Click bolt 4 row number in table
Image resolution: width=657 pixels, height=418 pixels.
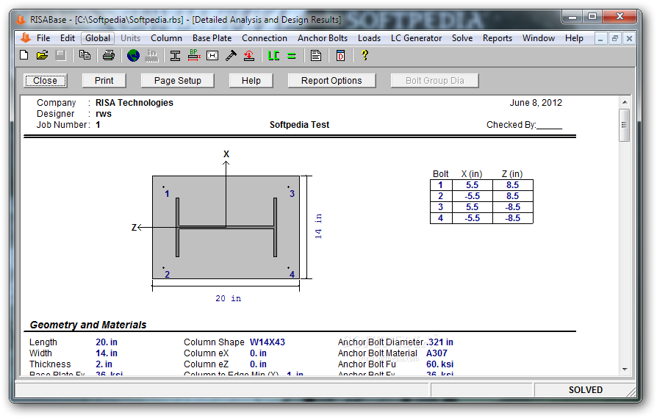tap(441, 218)
